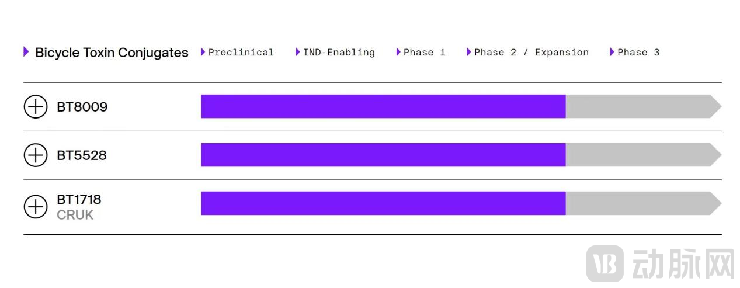Click the CRUK partner label under BT1718

(x=75, y=215)
